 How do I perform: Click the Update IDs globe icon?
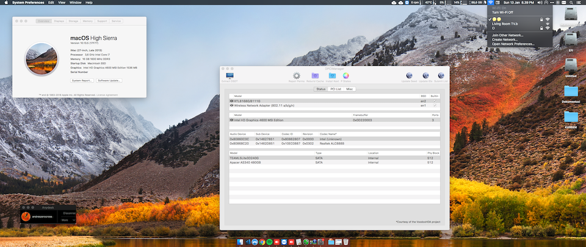click(x=425, y=76)
